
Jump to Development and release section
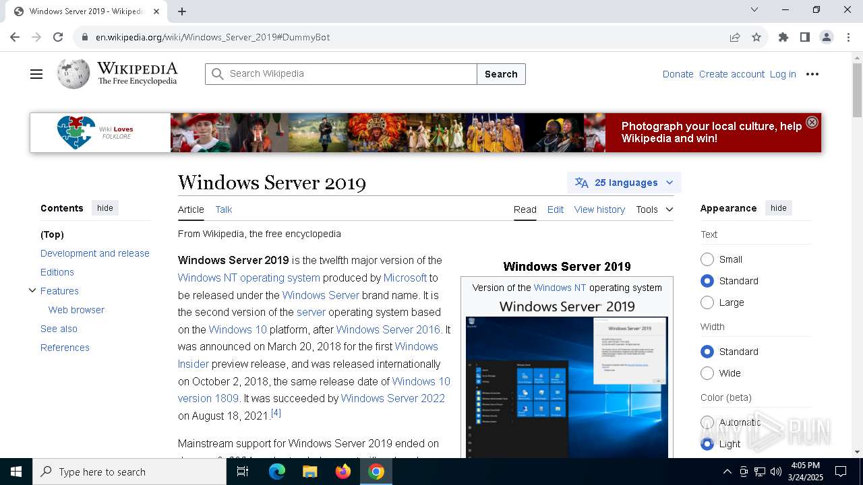[x=95, y=253]
